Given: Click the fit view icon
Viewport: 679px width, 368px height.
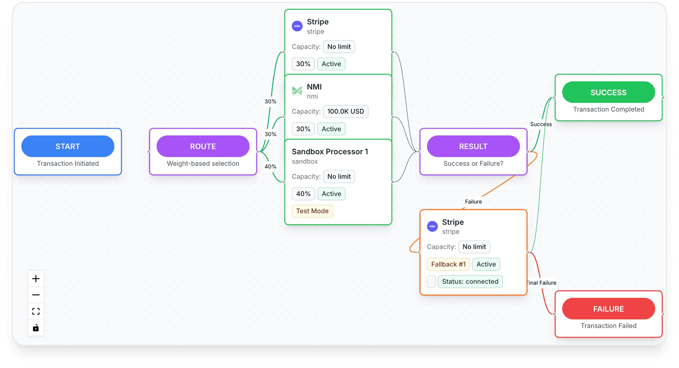Looking at the screenshot, I should coord(36,311).
